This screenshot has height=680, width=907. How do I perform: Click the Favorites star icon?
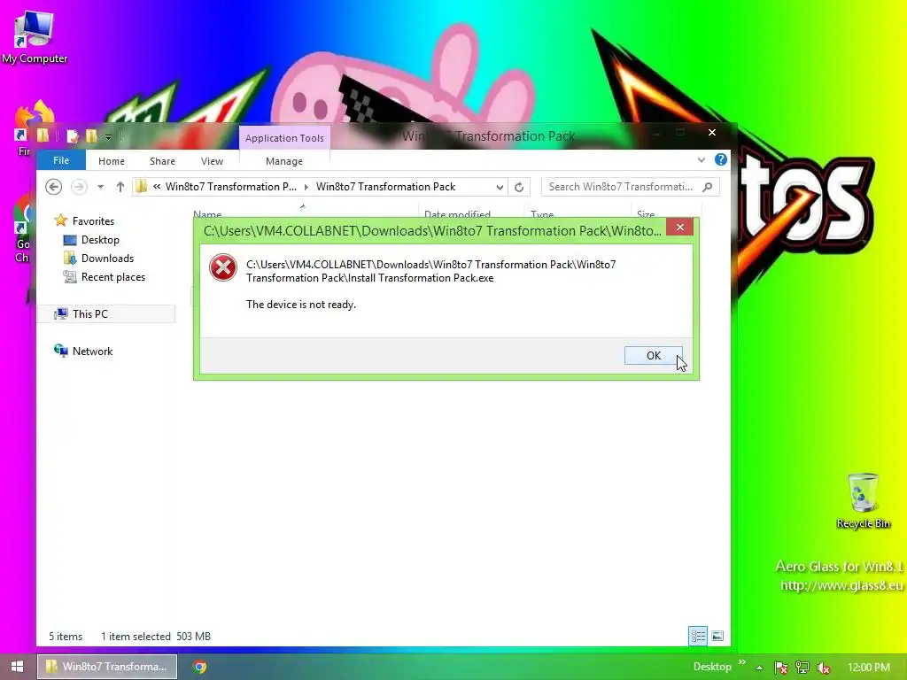tap(61, 220)
